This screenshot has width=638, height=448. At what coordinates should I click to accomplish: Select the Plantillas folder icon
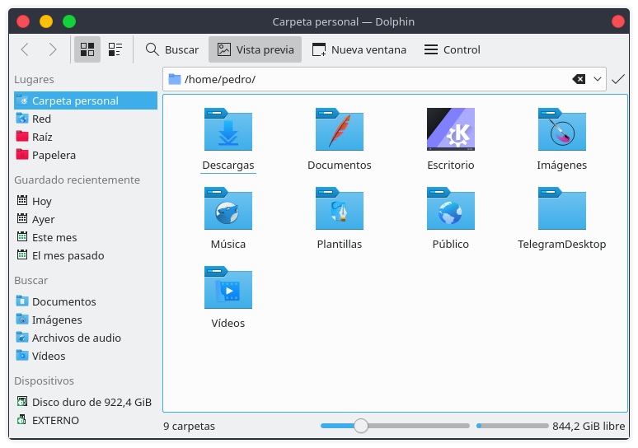tap(340, 208)
